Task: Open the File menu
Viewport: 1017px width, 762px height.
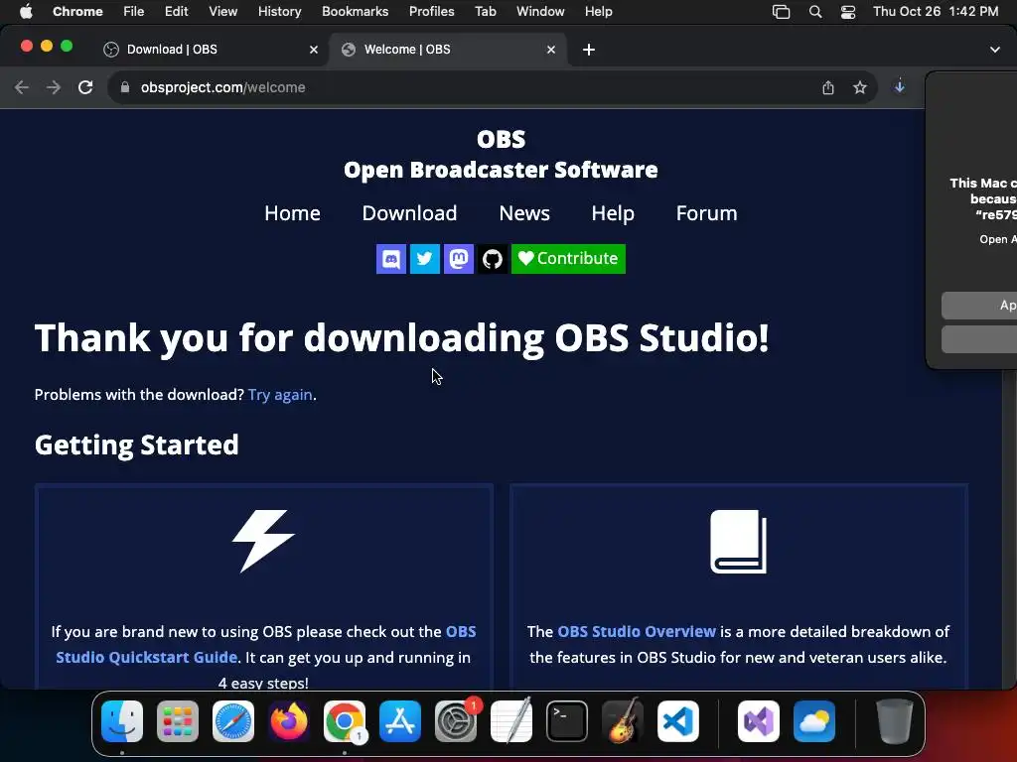Action: pos(134,12)
